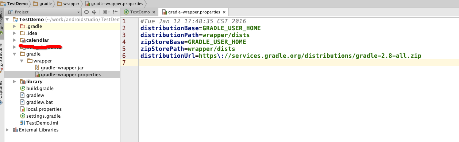Select the .gradle folder in tree
Screen dimensions: 459x142
(34, 26)
